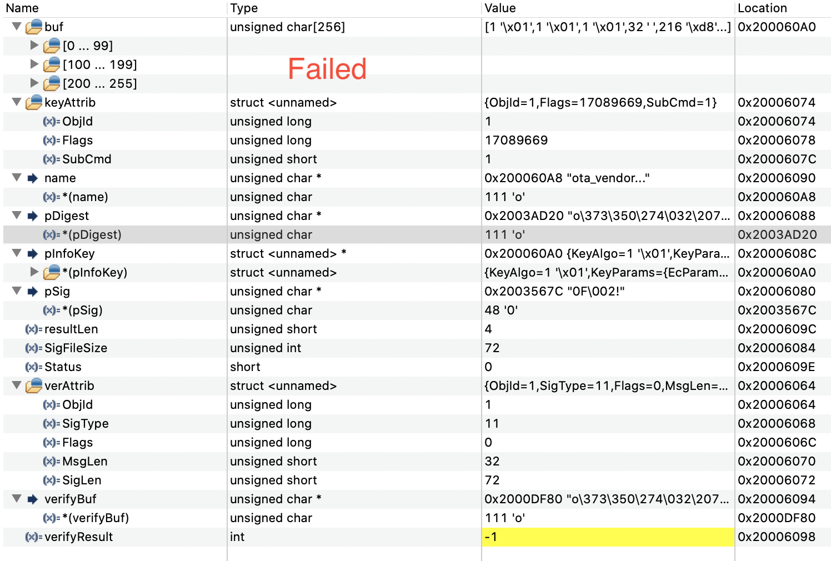The width and height of the screenshot is (831, 561).
Task: Click the Value column header
Action: 500,8
